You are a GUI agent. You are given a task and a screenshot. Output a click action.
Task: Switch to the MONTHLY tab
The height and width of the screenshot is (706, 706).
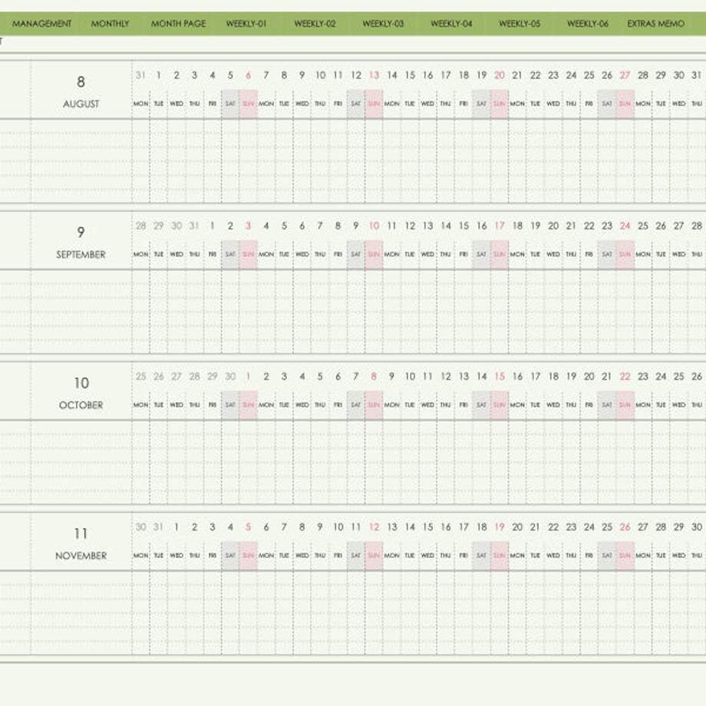tap(110, 24)
